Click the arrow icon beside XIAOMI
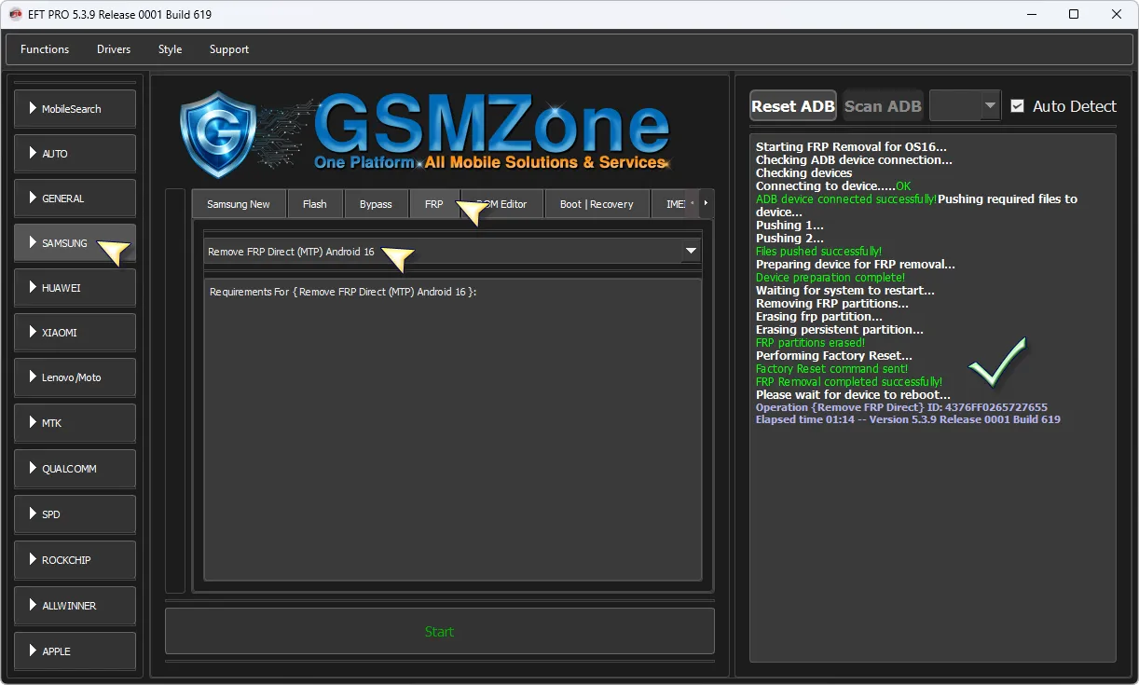 pos(33,332)
